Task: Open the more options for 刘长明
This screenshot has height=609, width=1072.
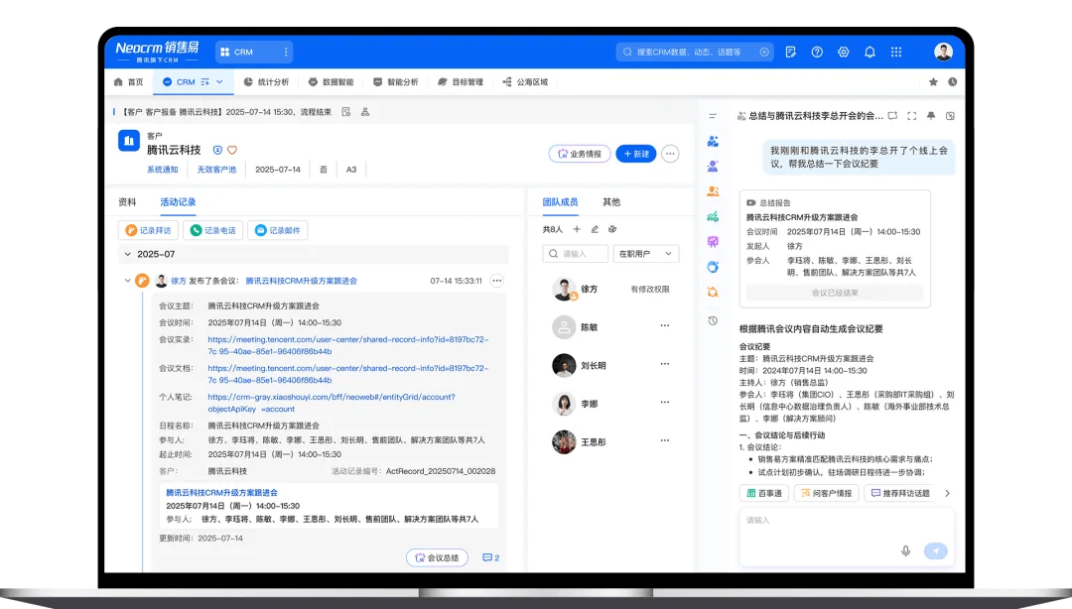Action: coord(664,364)
